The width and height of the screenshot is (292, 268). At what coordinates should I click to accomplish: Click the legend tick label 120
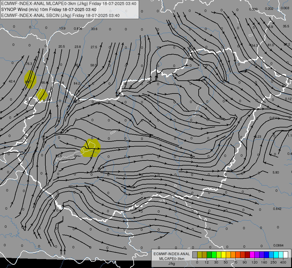[x=254, y=262]
